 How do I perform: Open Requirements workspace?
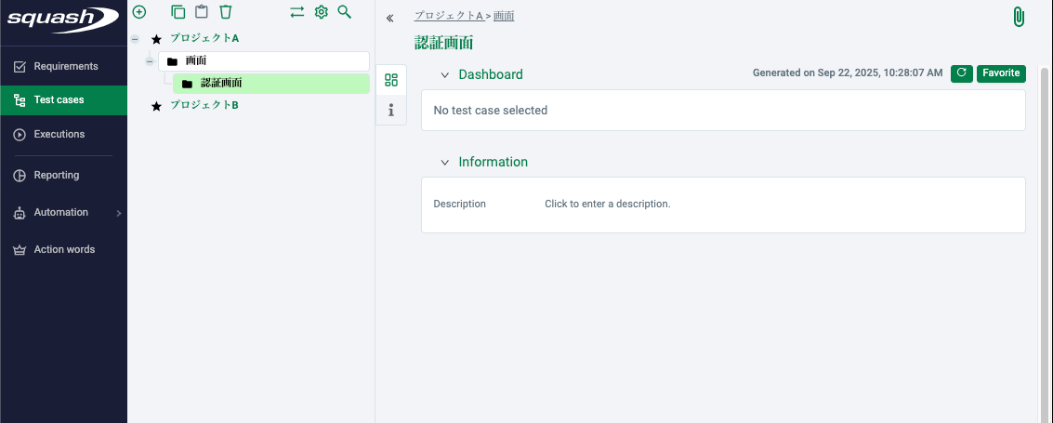(64, 67)
